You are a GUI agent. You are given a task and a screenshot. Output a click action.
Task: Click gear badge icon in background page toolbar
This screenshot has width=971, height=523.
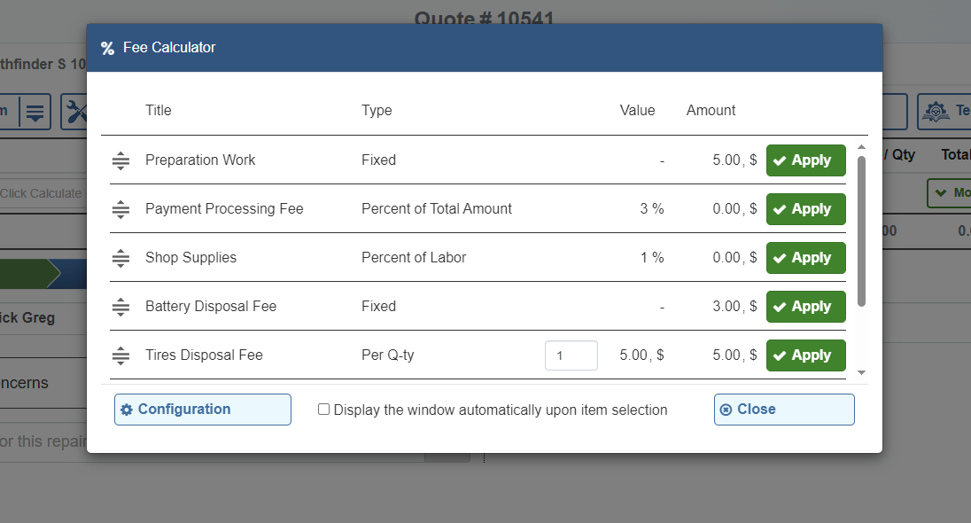point(936,113)
